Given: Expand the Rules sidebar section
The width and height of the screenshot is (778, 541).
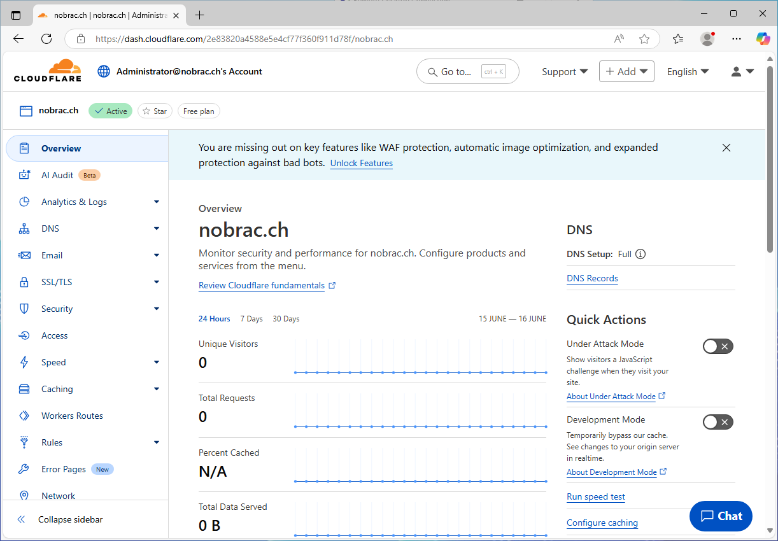Looking at the screenshot, I should (x=157, y=442).
